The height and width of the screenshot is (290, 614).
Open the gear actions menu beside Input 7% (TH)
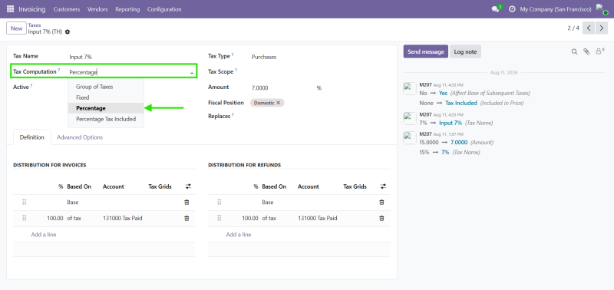[x=68, y=32]
